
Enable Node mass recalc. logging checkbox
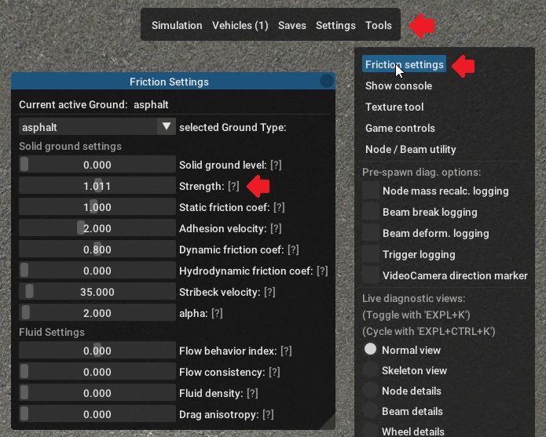point(371,191)
